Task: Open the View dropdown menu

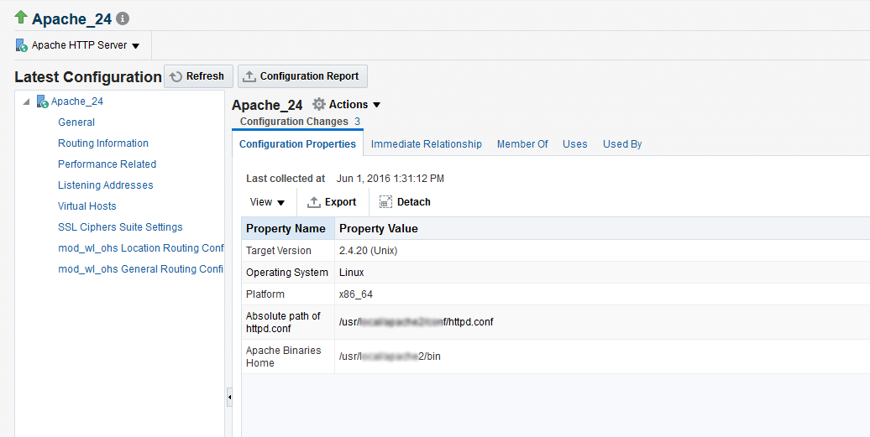Action: coord(267,203)
